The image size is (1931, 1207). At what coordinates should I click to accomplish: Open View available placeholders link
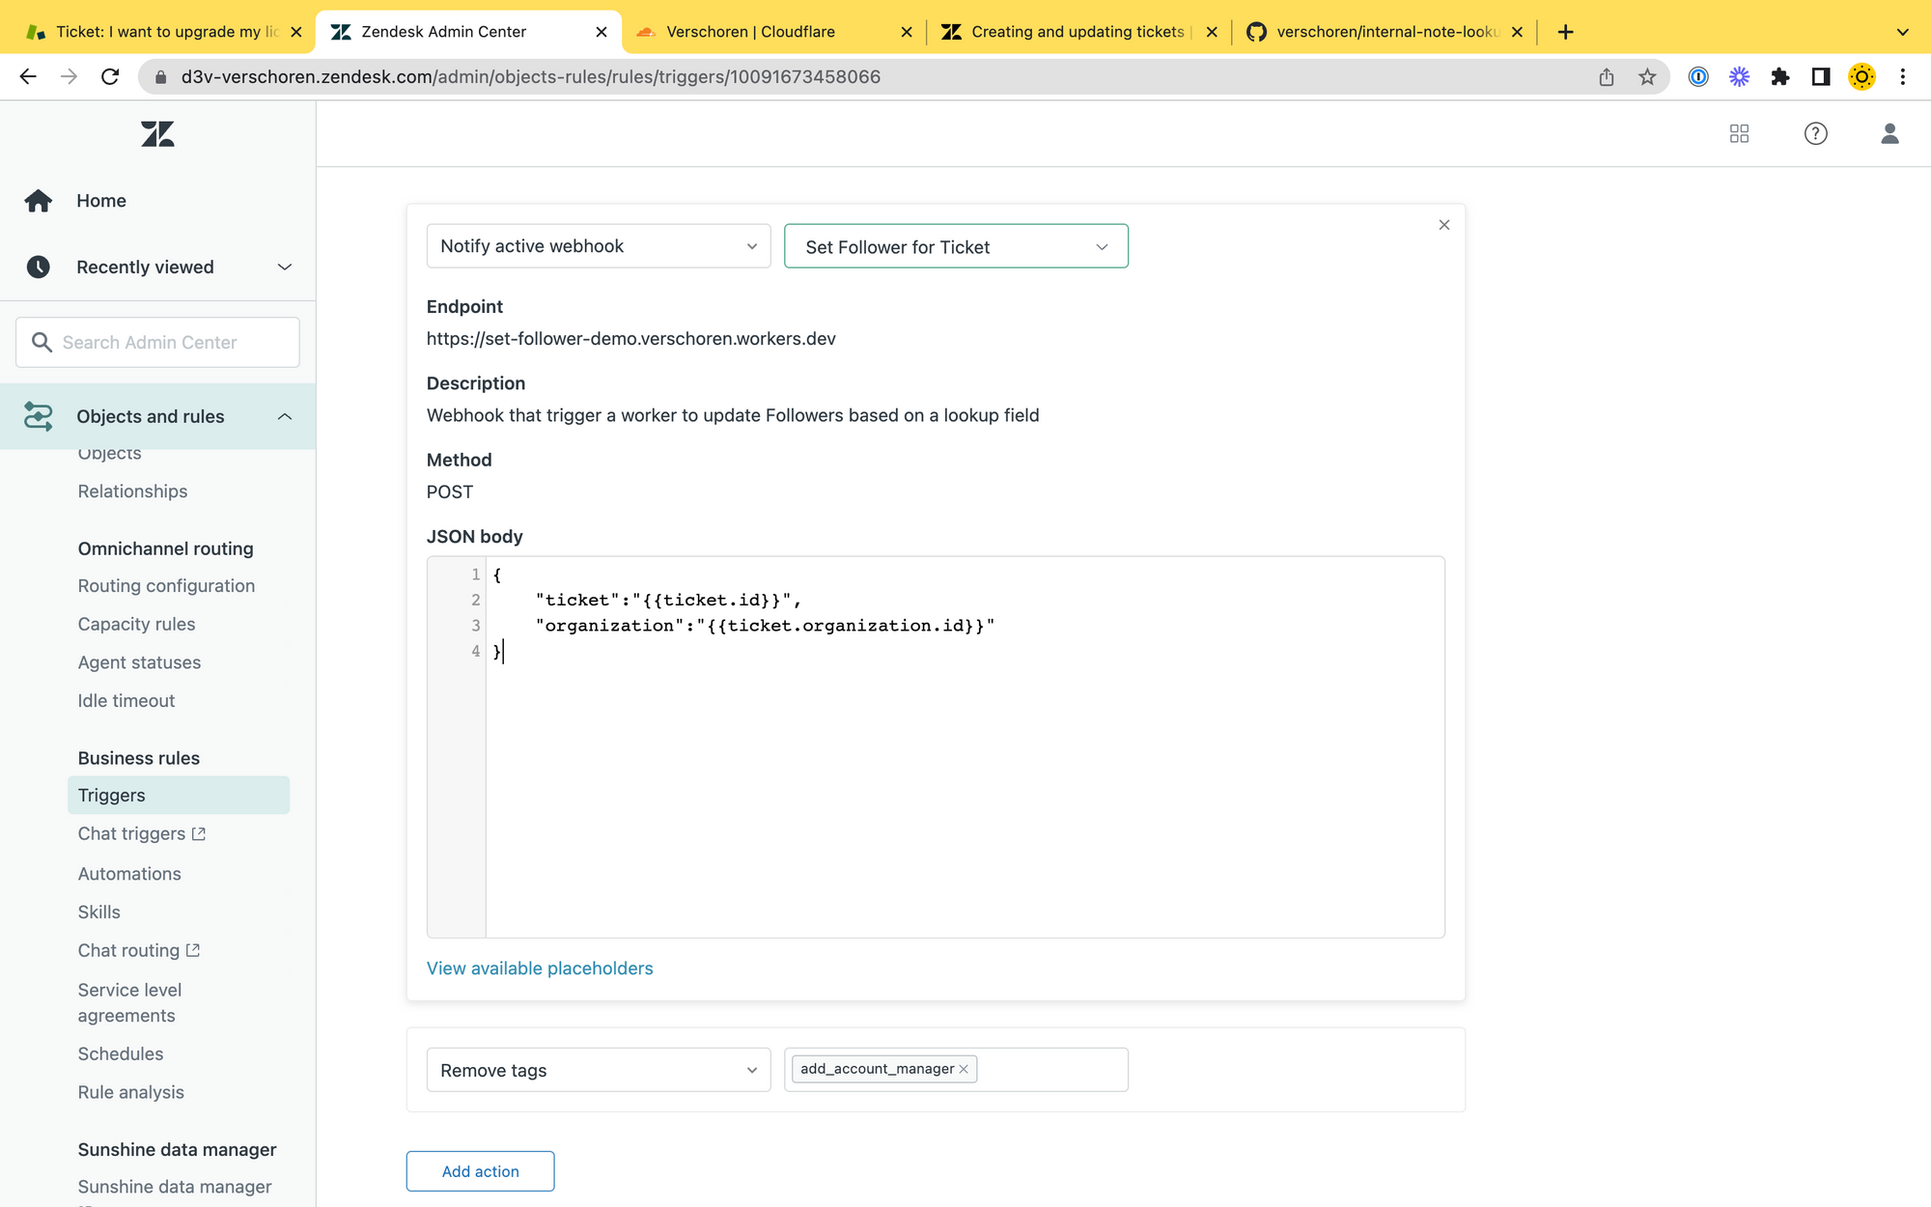540,968
